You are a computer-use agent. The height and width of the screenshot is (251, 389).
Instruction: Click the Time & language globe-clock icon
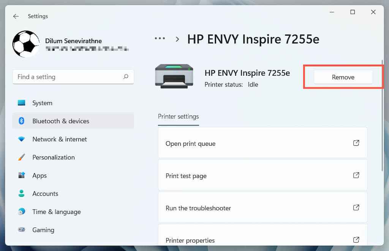22,211
